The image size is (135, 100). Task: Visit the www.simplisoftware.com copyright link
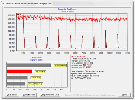[106, 95]
